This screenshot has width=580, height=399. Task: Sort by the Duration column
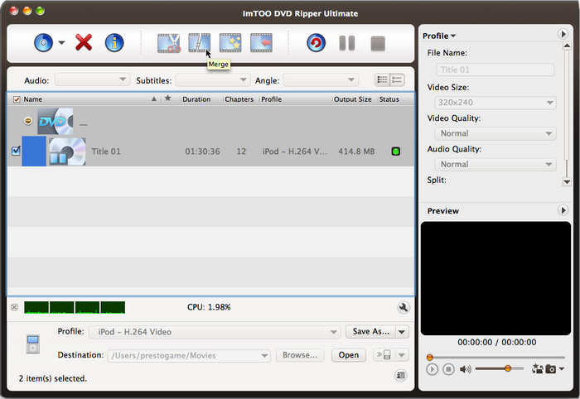(x=196, y=99)
